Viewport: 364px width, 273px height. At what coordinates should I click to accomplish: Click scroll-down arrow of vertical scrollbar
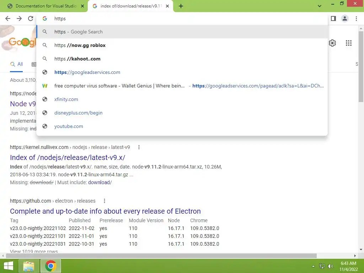pyautogui.click(x=361, y=250)
